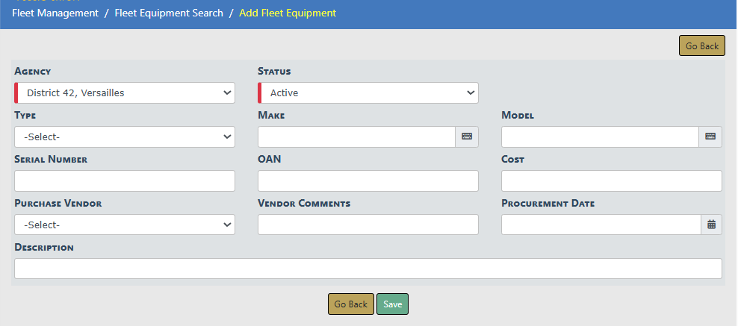Navigate to Fleet Equipment Search breadcrumb

click(169, 13)
